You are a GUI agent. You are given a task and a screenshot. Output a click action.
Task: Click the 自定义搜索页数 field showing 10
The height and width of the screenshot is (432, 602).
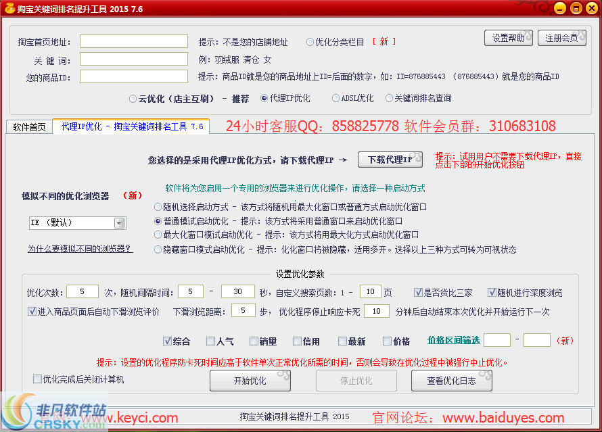pos(371,291)
